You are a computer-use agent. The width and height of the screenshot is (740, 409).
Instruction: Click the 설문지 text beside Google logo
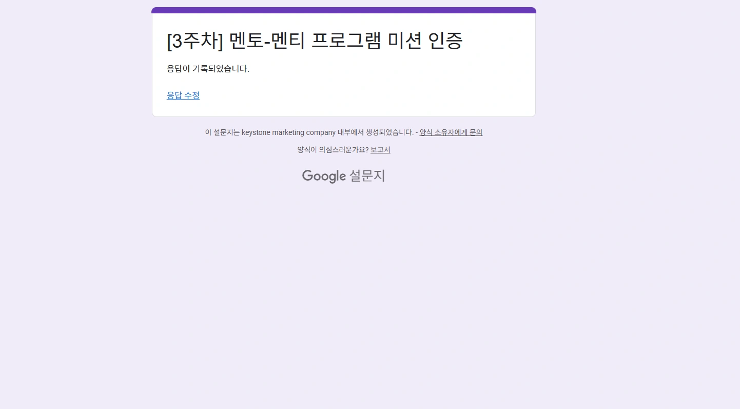[367, 176]
